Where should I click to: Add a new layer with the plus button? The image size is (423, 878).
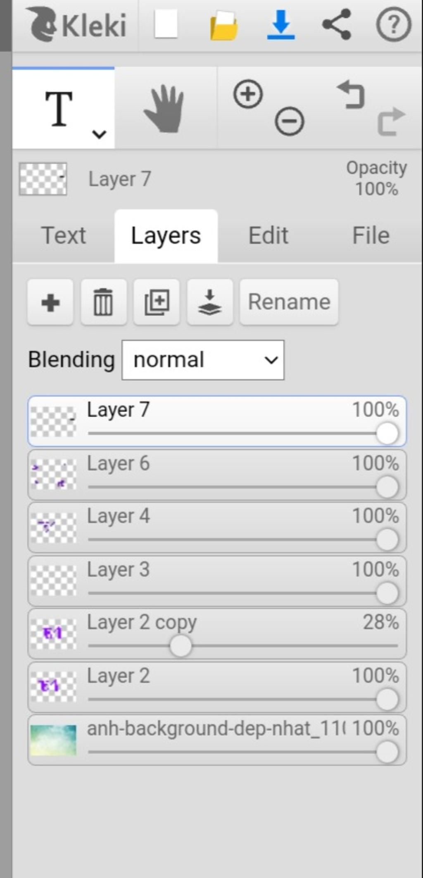(x=50, y=303)
